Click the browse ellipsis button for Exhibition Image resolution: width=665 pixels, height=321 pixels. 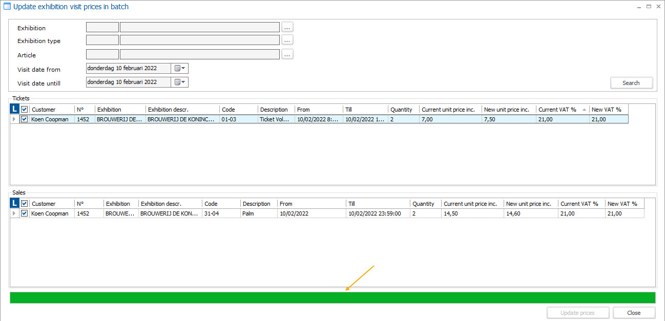pos(287,27)
